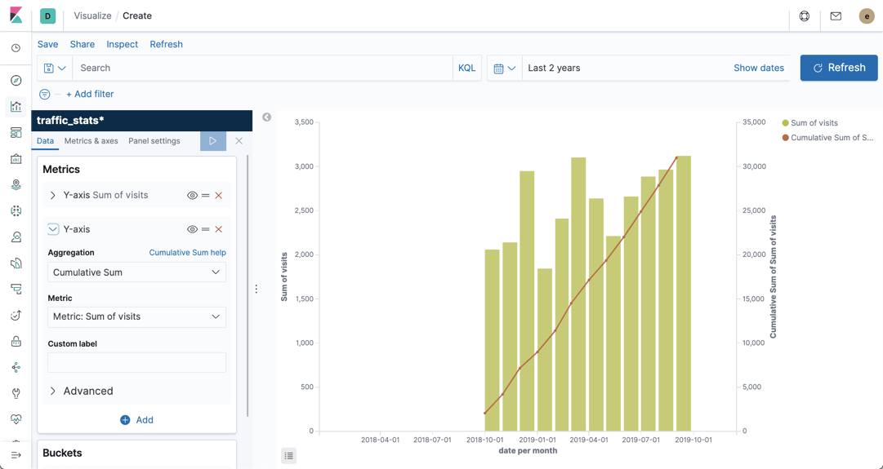The width and height of the screenshot is (883, 469).
Task: Open SIEM lock icon in sidebar
Action: coord(16,341)
